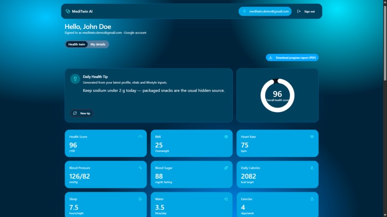Click the meditwin.demo@gmail.com account button

coord(265,11)
